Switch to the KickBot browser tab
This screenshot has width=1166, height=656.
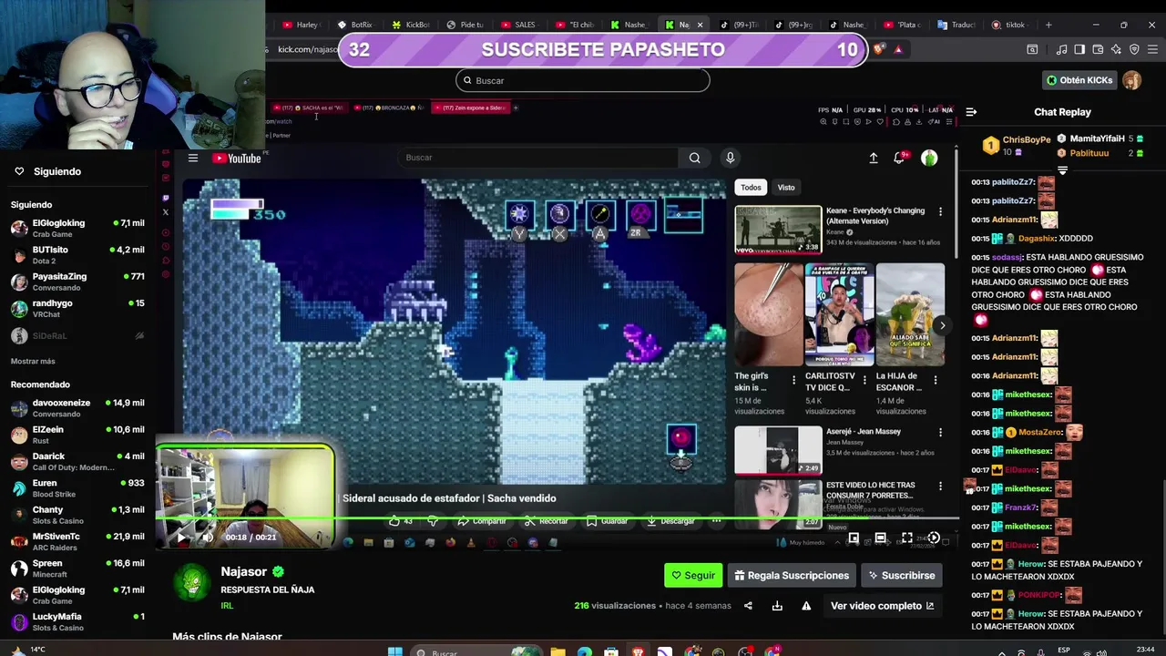click(410, 25)
